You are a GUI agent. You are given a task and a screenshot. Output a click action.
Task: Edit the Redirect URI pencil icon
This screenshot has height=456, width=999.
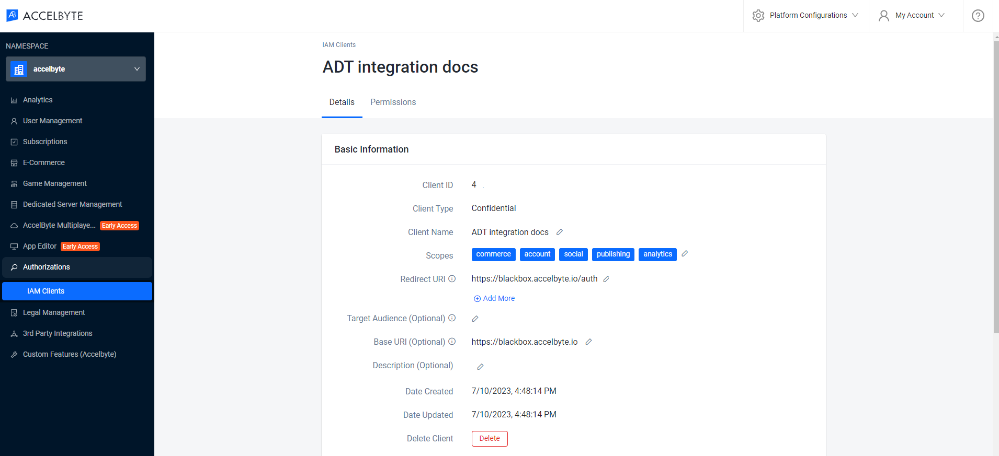[x=606, y=279]
